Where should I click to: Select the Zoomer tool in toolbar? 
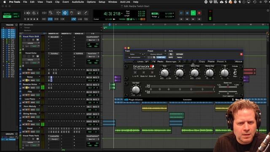[x=51, y=13]
